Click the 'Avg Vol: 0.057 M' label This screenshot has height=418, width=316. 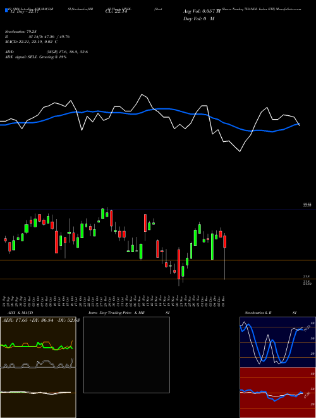point(202,11)
